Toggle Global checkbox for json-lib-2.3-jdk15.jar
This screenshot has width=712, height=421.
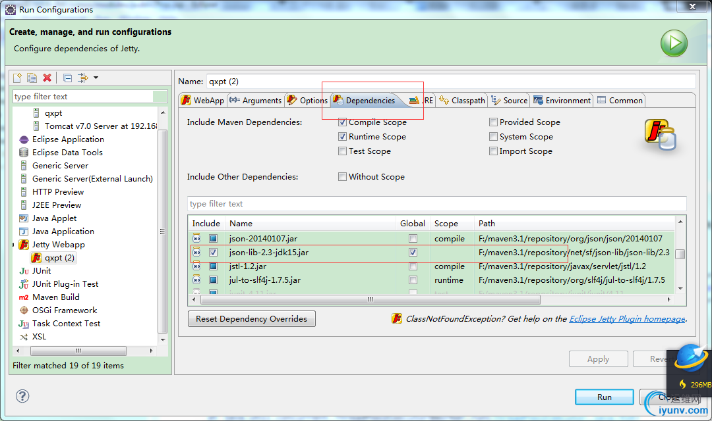(x=413, y=253)
